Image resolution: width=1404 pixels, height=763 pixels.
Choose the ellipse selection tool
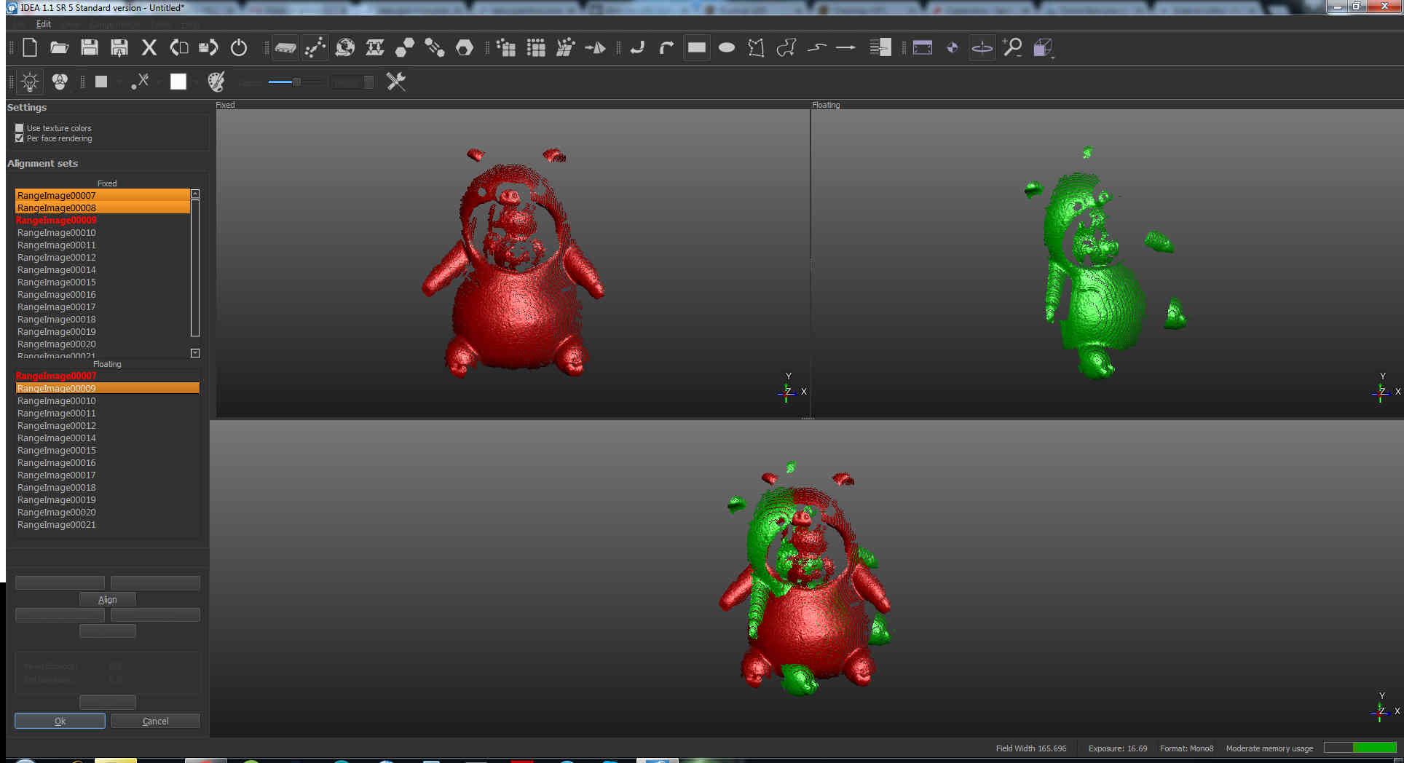click(x=727, y=48)
